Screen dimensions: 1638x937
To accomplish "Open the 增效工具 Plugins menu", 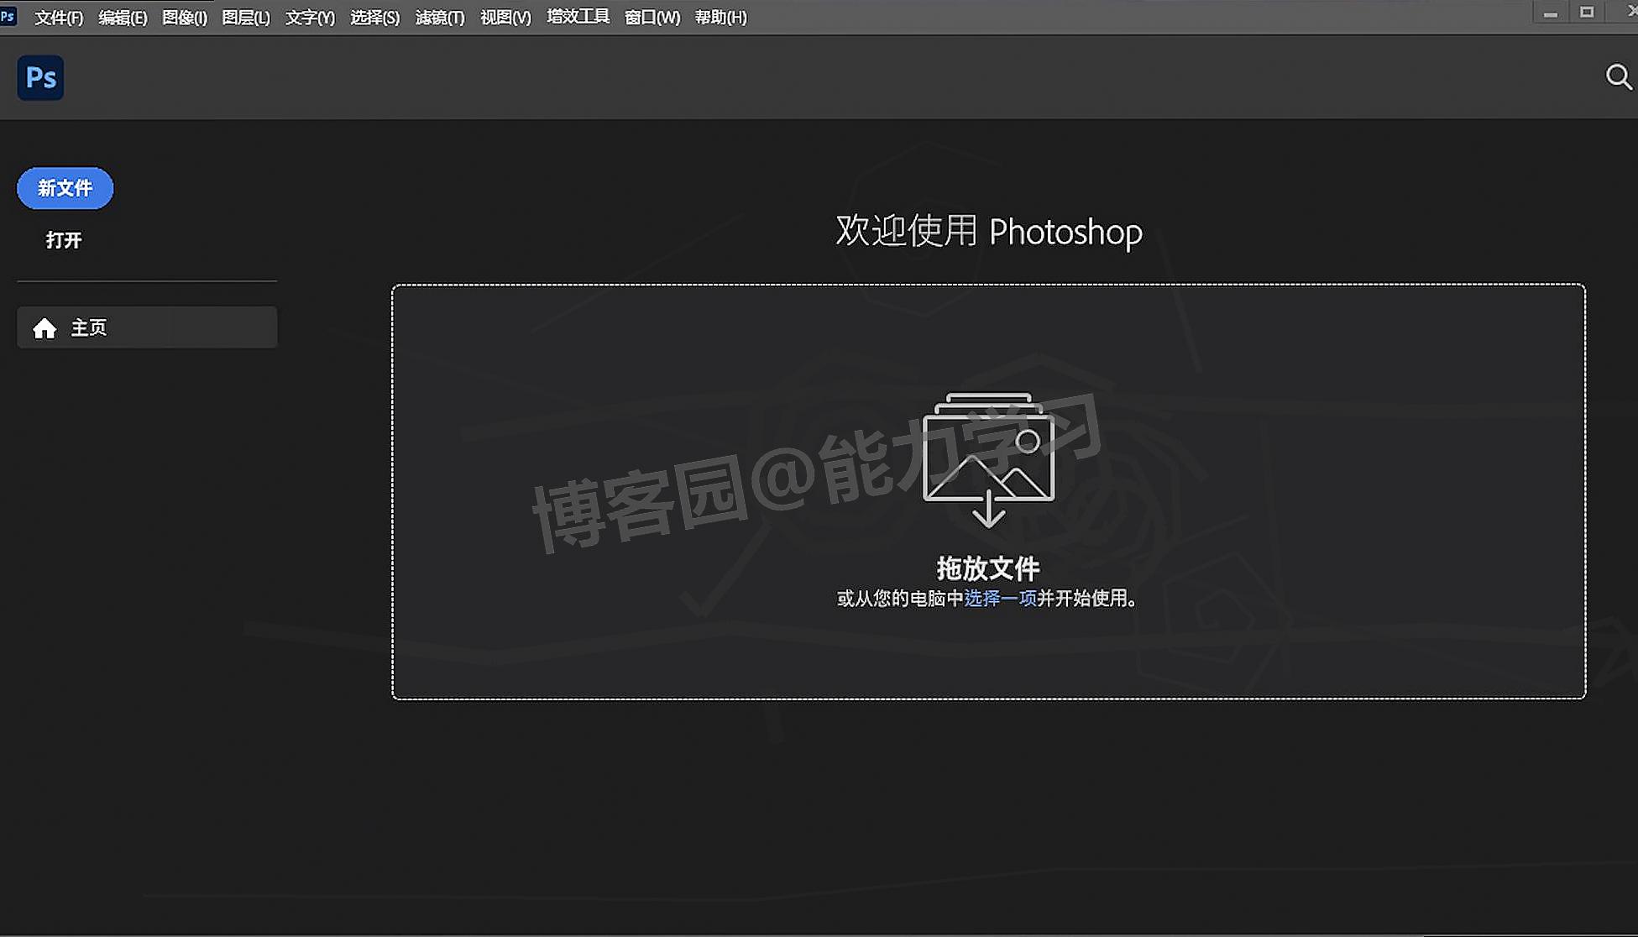I will tap(578, 17).
